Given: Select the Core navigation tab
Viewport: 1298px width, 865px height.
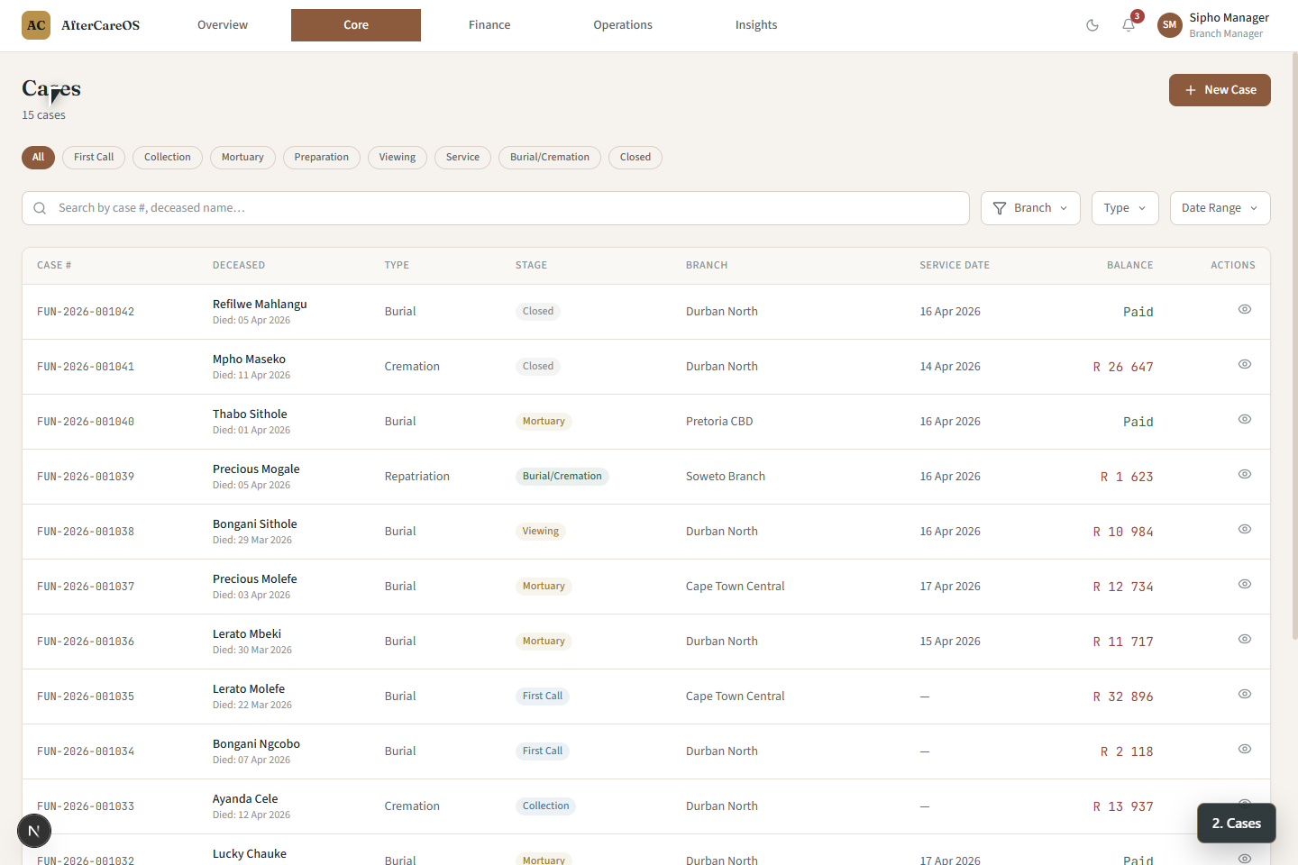Looking at the screenshot, I should (356, 25).
